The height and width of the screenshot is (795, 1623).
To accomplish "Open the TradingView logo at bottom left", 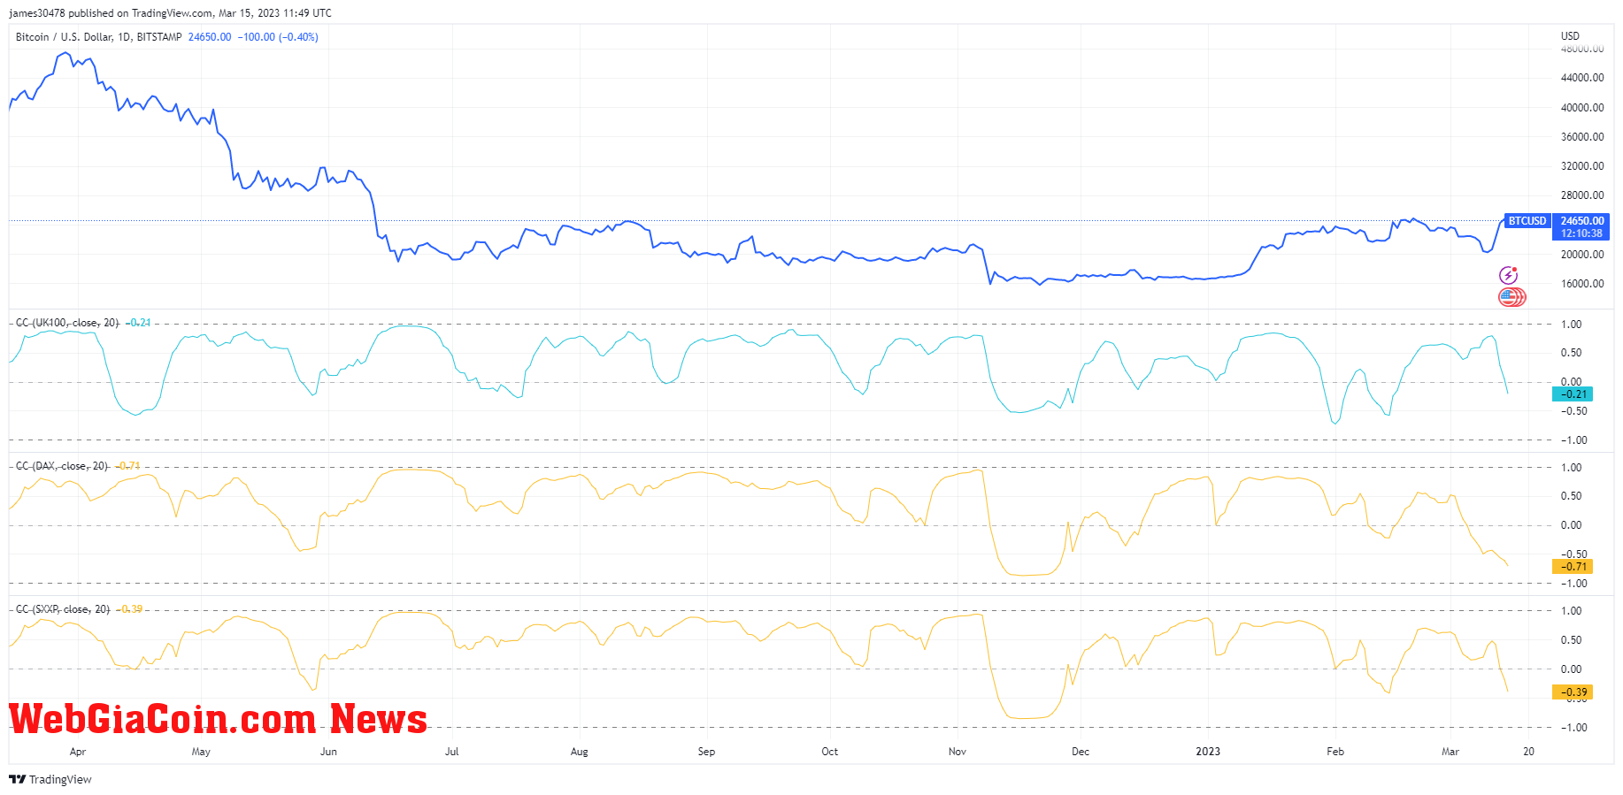I will pos(50,779).
